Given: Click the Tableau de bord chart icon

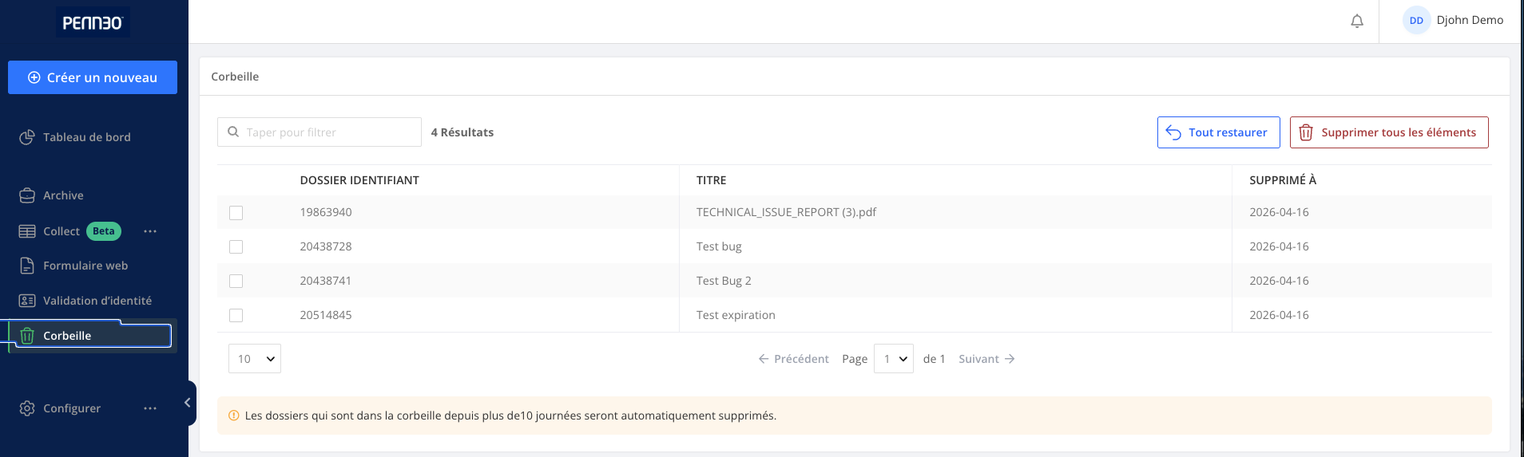Looking at the screenshot, I should point(27,137).
